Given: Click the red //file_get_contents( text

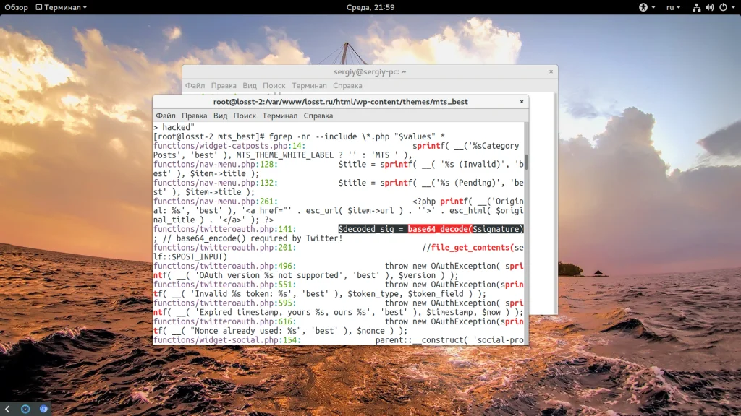Looking at the screenshot, I should pyautogui.click(x=468, y=247).
